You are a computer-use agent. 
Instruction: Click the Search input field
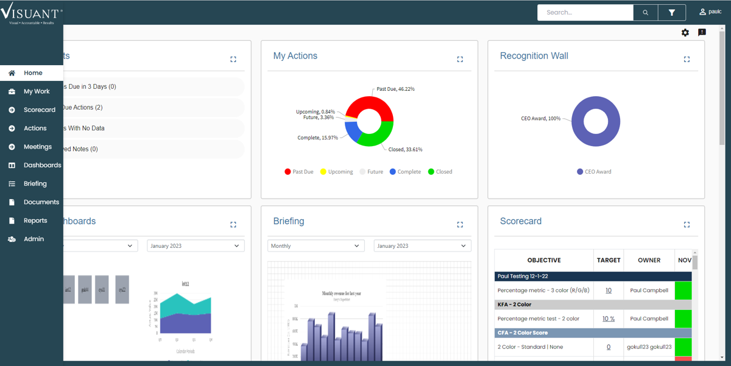(x=585, y=12)
